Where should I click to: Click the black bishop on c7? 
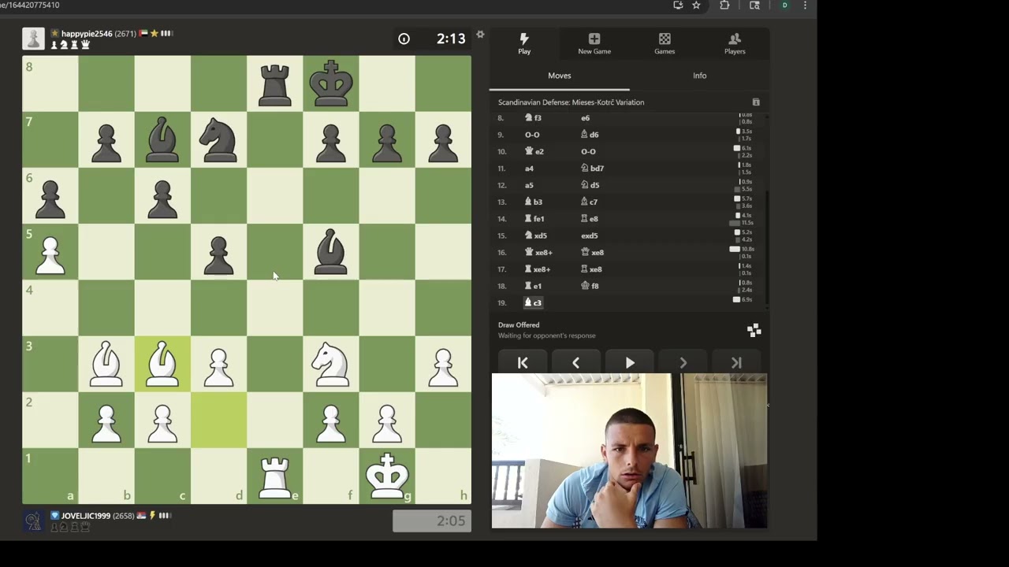click(x=162, y=139)
